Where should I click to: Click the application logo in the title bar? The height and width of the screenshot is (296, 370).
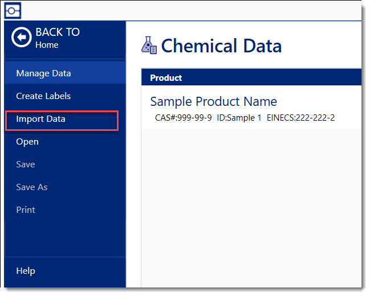click(x=13, y=10)
